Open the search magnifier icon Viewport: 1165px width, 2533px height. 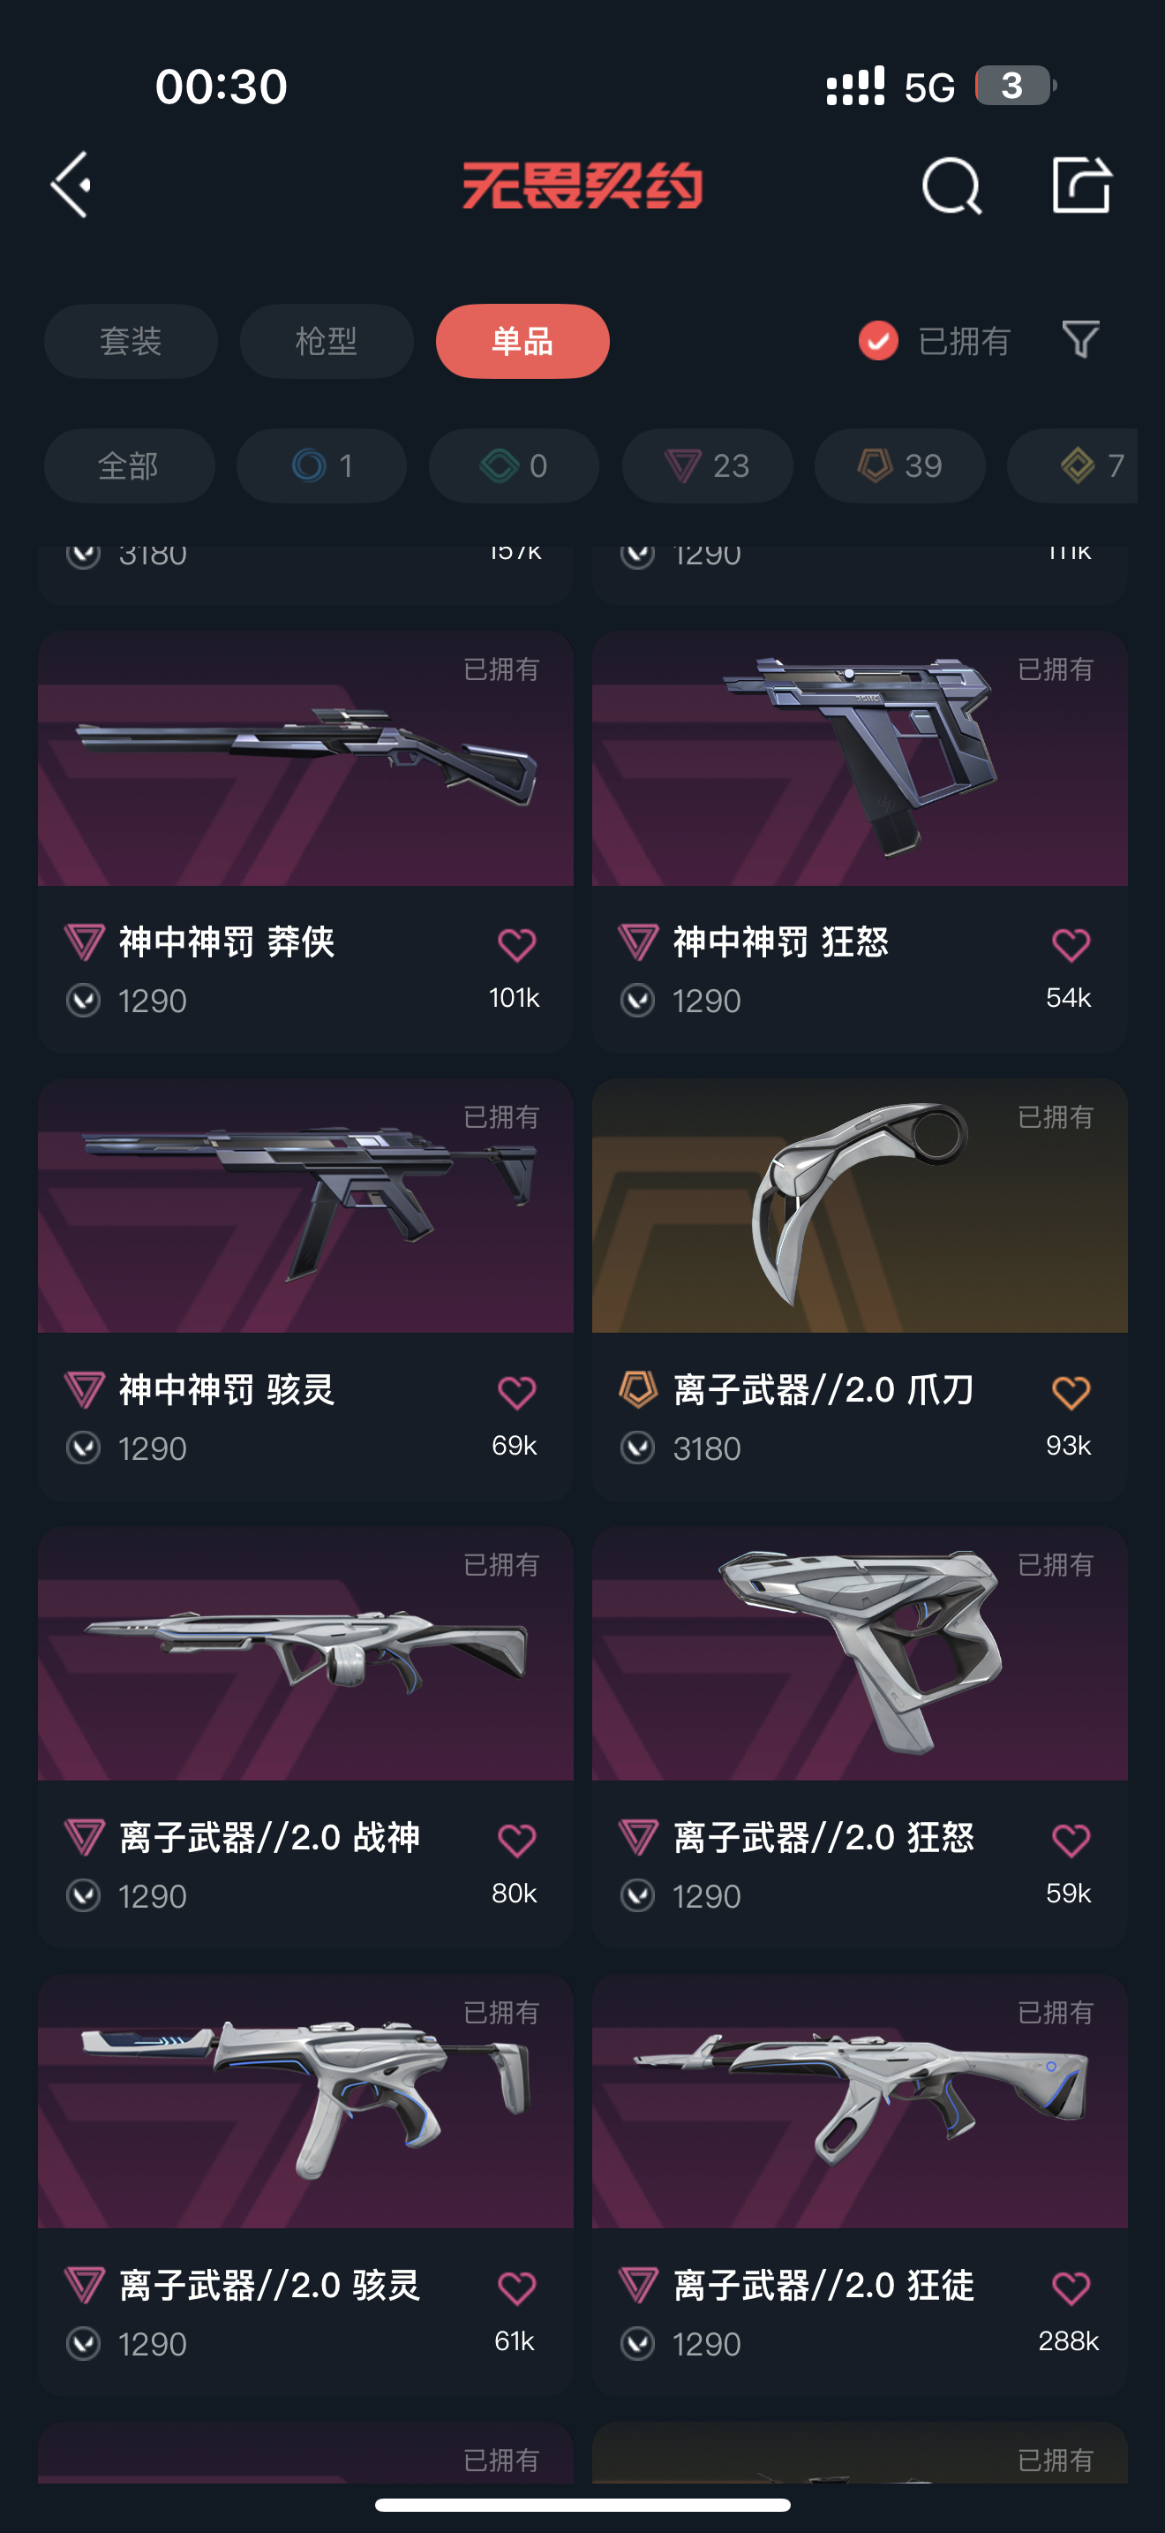(x=951, y=185)
